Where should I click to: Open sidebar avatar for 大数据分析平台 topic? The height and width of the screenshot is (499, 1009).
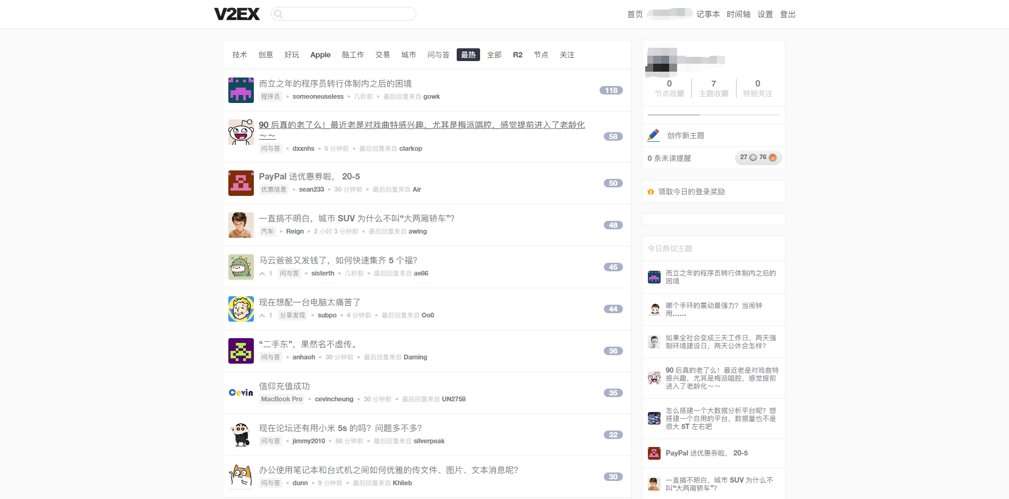click(x=654, y=418)
